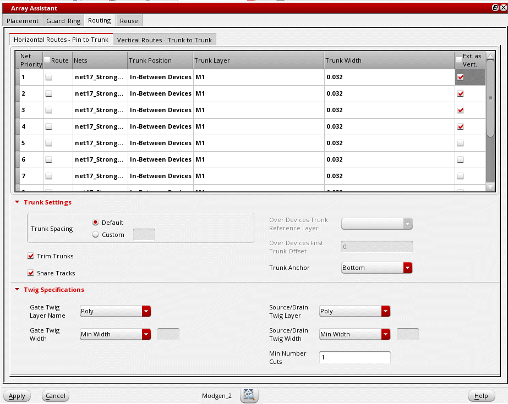Select Default trunk spacing radio button

tap(96, 223)
